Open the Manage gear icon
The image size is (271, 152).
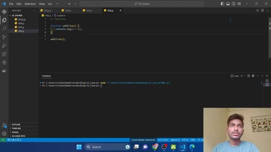click(4, 133)
